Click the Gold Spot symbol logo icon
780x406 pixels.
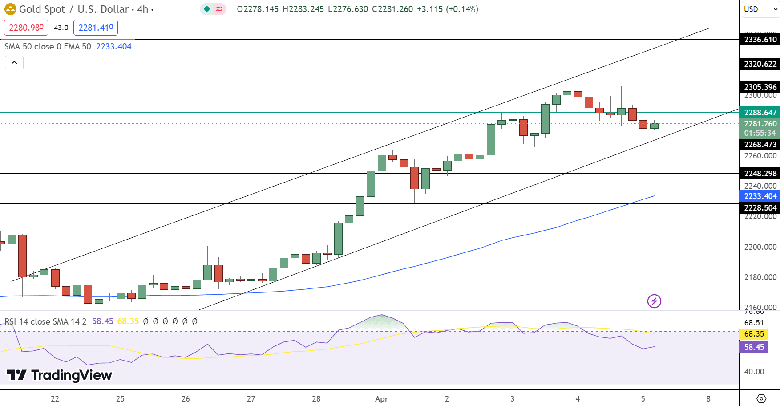click(10, 9)
